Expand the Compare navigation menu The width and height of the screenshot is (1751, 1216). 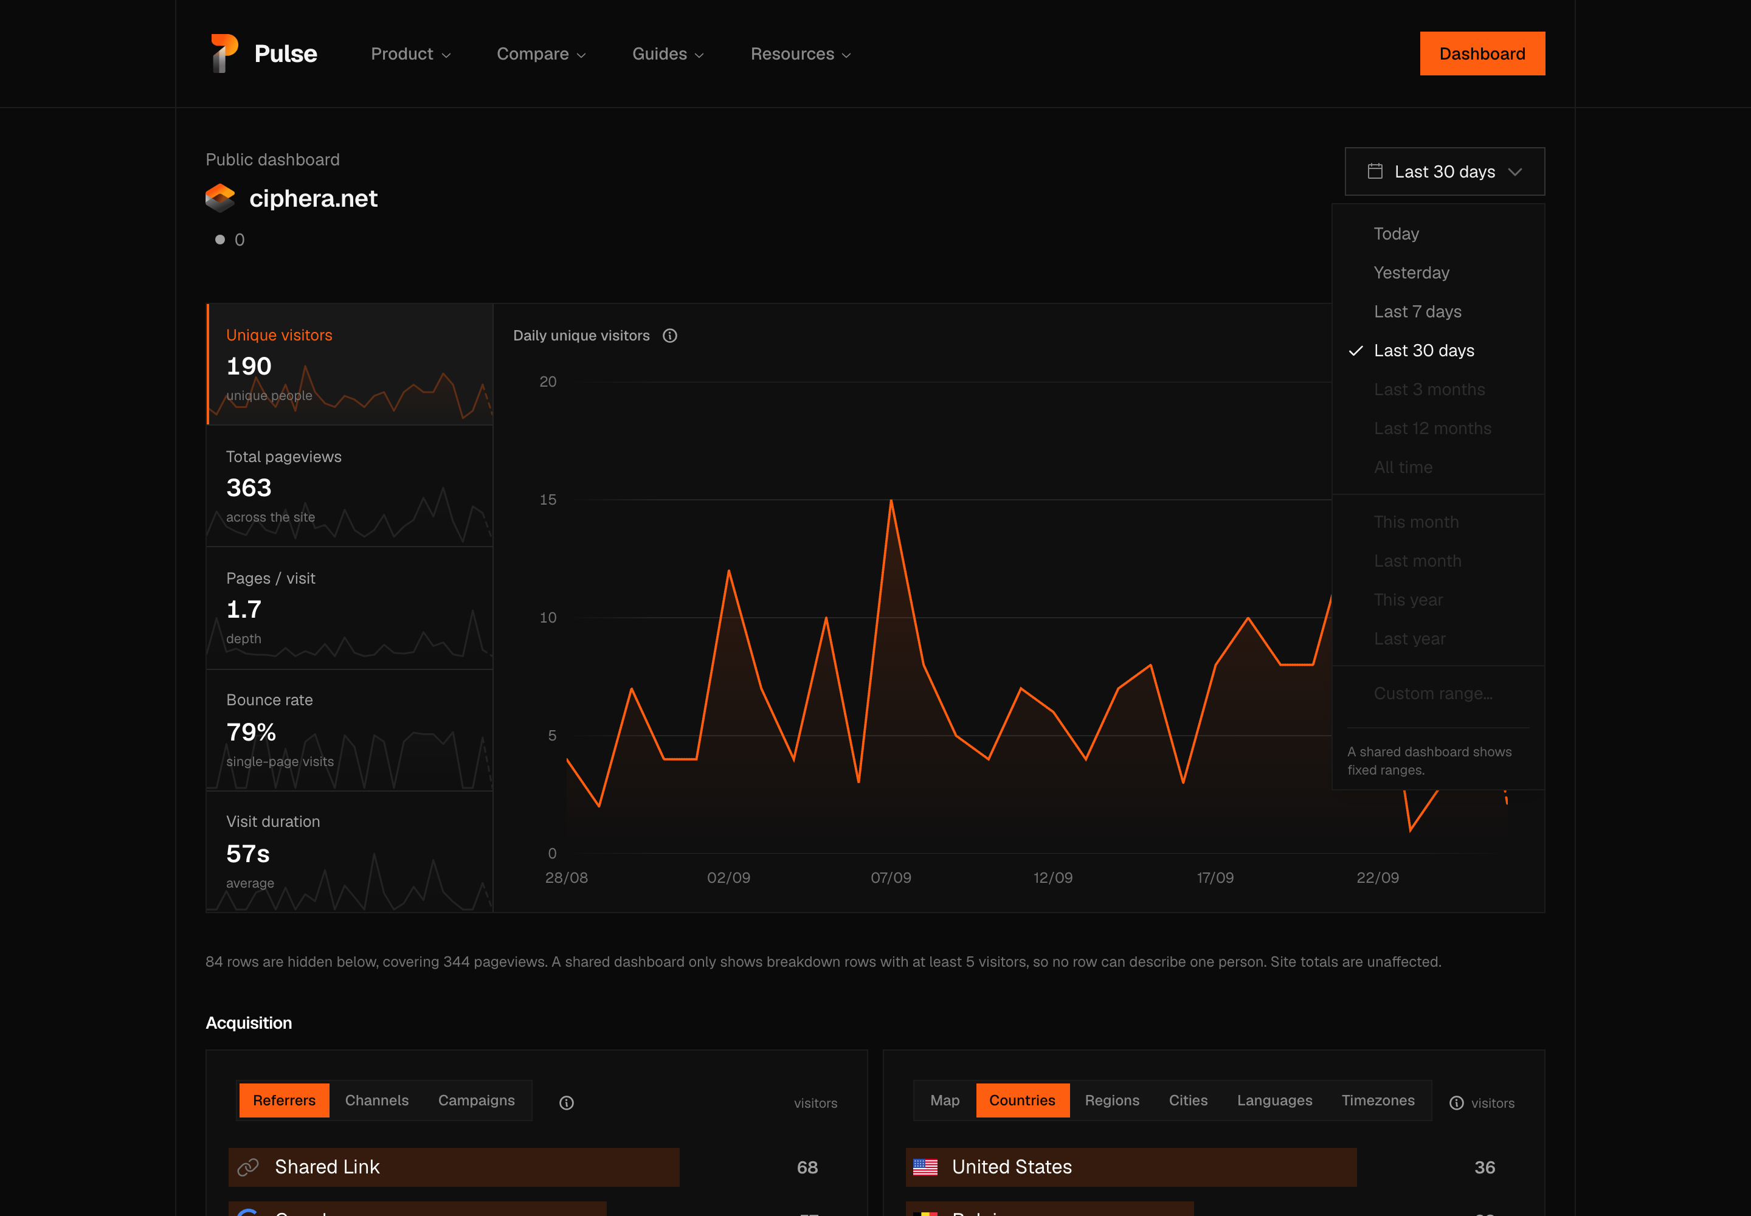pos(541,54)
